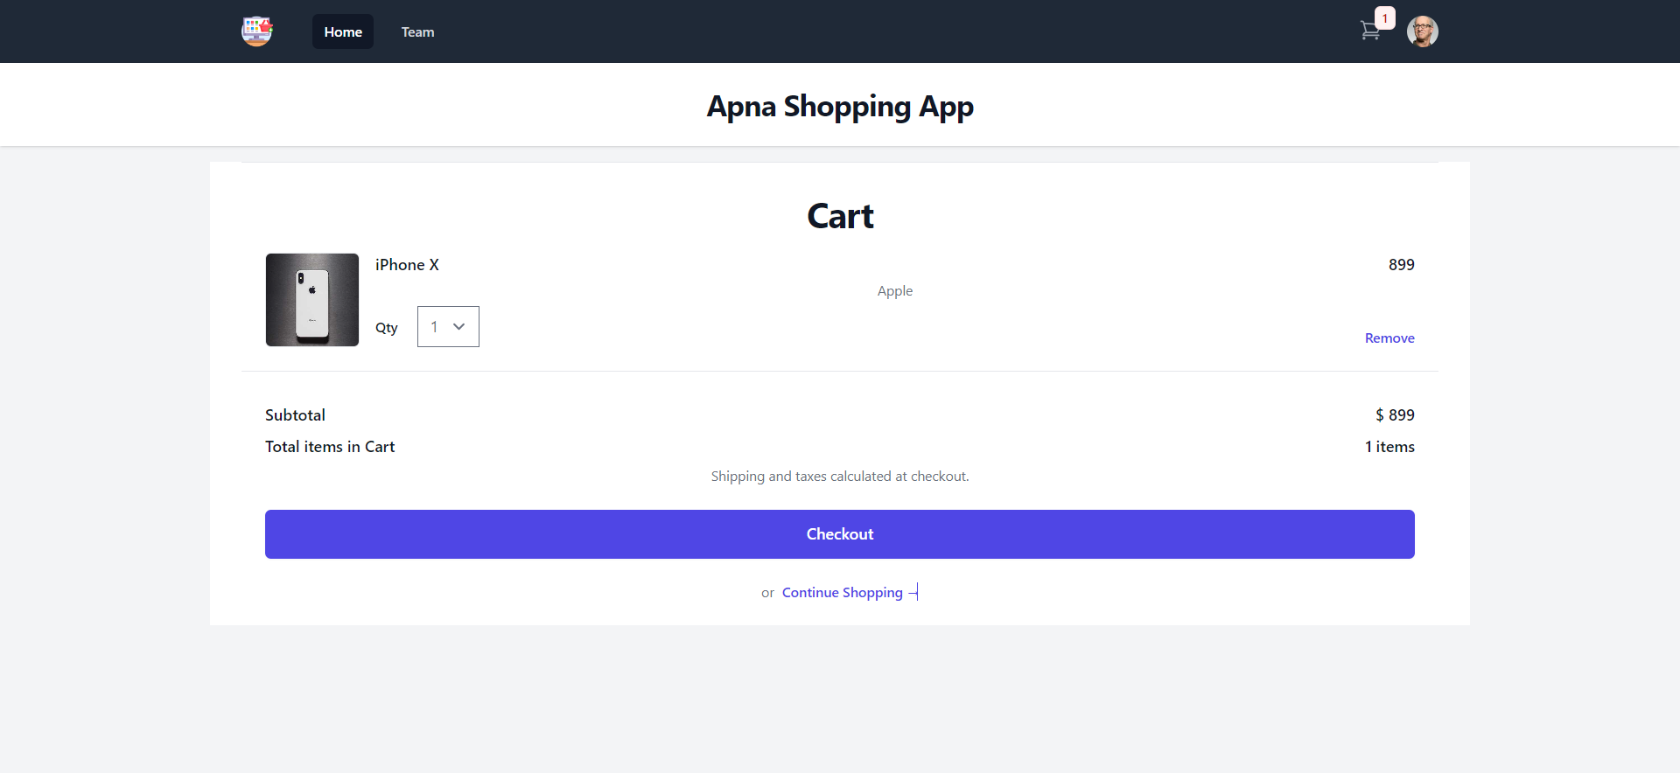Image resolution: width=1680 pixels, height=773 pixels.
Task: Click the Continue Shopping link
Action: click(843, 593)
